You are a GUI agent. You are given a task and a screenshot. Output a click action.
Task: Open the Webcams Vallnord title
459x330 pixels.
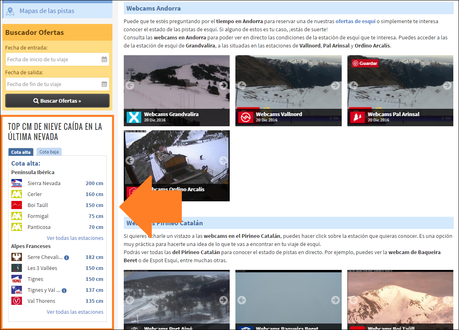[279, 114]
